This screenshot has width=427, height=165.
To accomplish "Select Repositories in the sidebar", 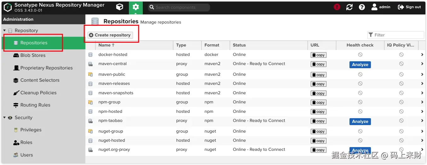I will [43, 43].
